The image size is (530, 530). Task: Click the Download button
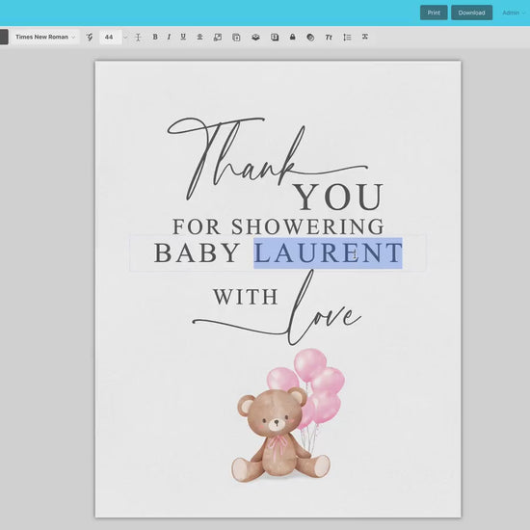point(471,13)
